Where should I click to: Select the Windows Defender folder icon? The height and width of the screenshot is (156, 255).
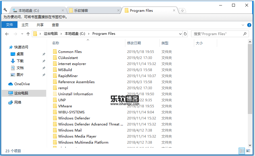55,118
